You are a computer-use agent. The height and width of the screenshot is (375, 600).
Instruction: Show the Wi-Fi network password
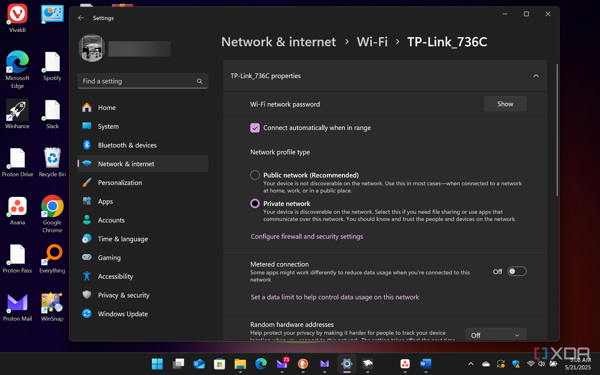pyautogui.click(x=505, y=104)
